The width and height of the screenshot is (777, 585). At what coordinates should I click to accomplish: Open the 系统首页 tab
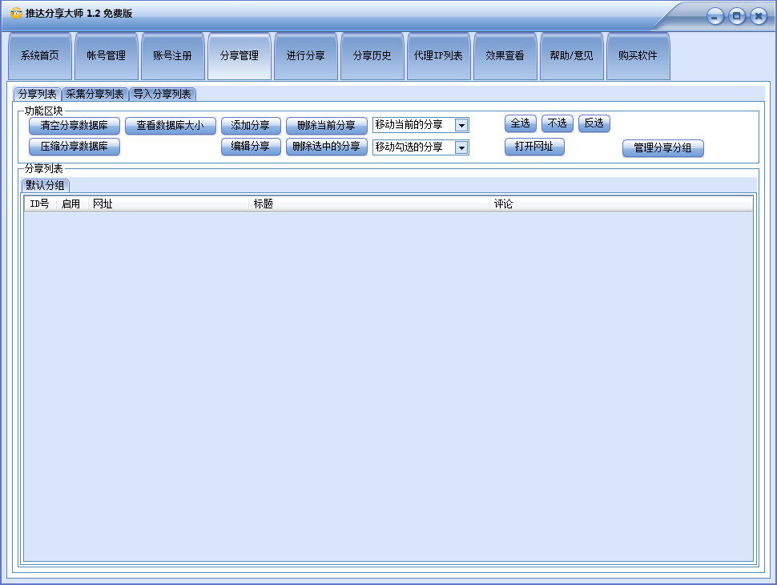(40, 56)
